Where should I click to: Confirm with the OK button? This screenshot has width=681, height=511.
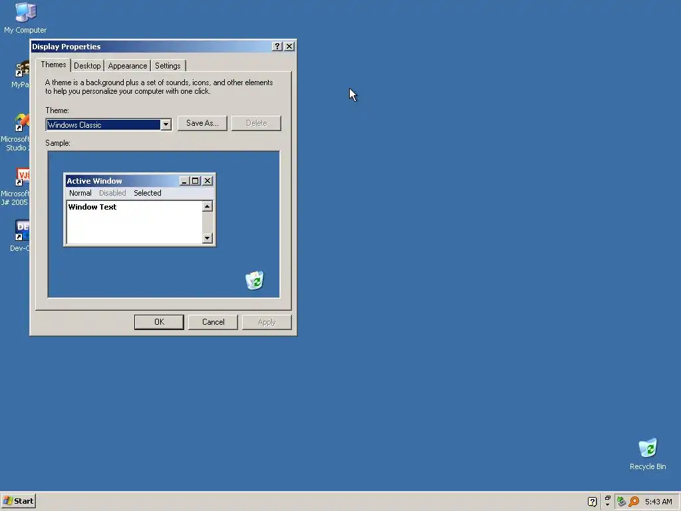(x=159, y=322)
